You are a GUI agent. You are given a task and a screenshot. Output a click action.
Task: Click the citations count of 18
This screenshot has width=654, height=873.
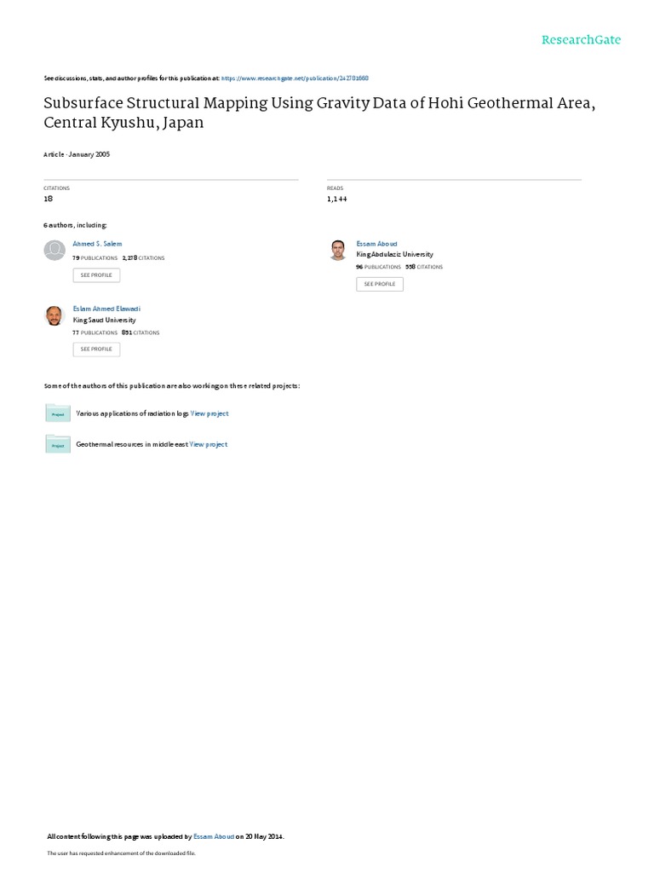tap(48, 199)
